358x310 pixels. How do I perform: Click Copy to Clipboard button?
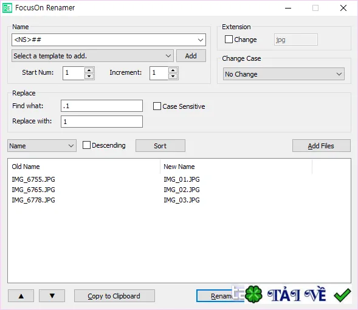coord(114,296)
